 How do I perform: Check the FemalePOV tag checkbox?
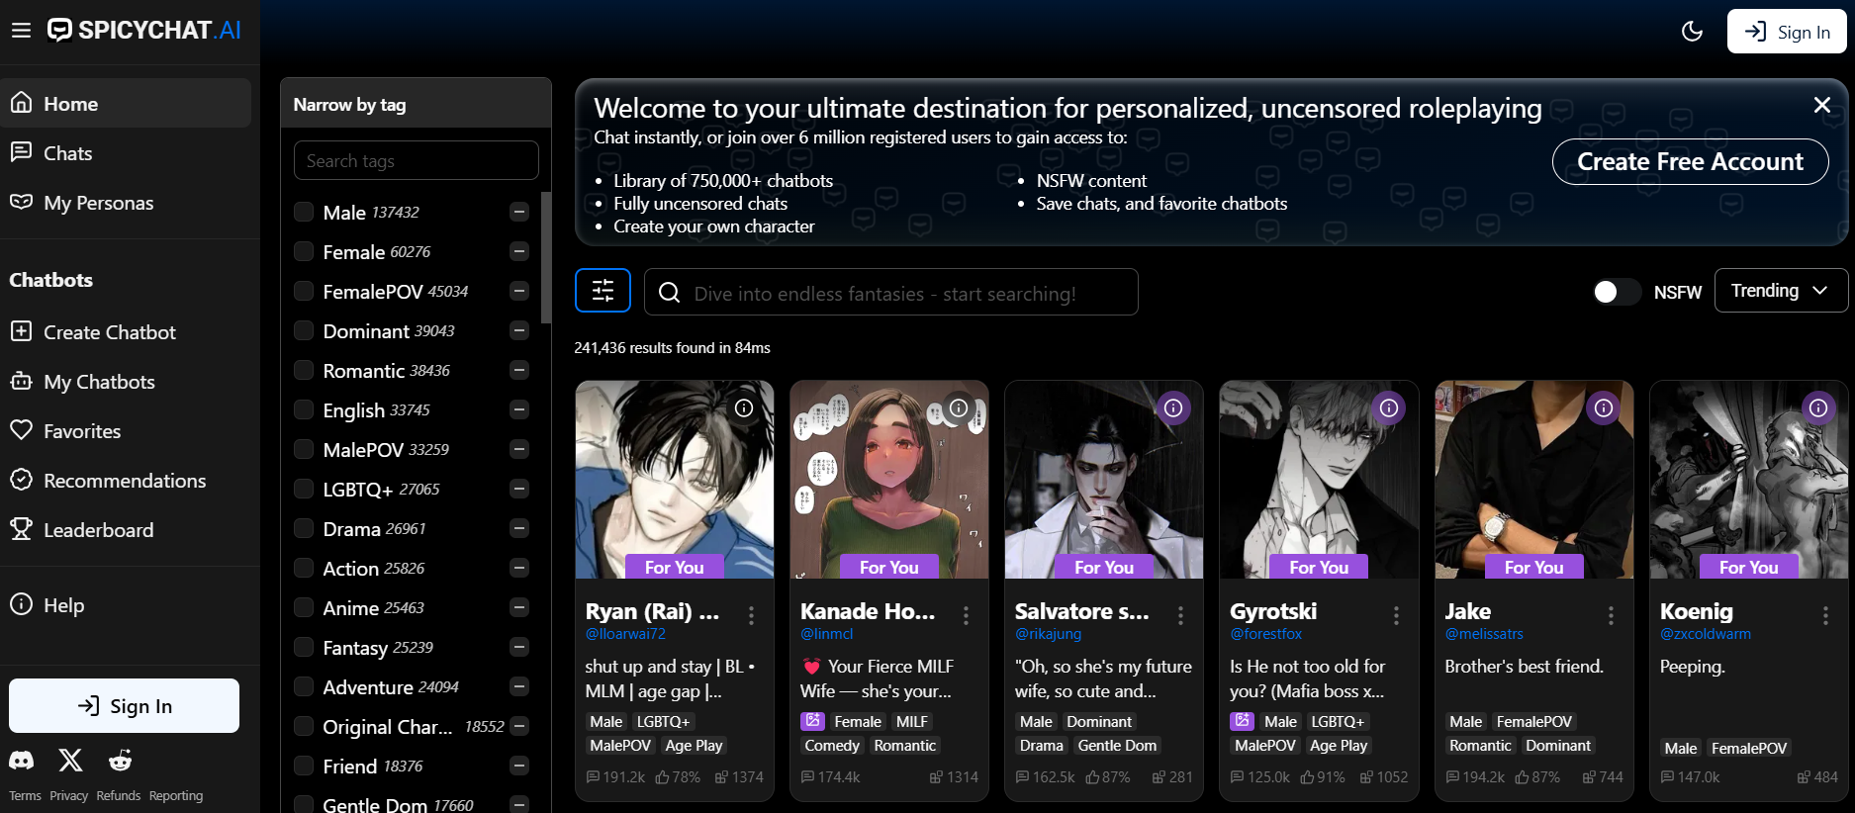pos(304,291)
